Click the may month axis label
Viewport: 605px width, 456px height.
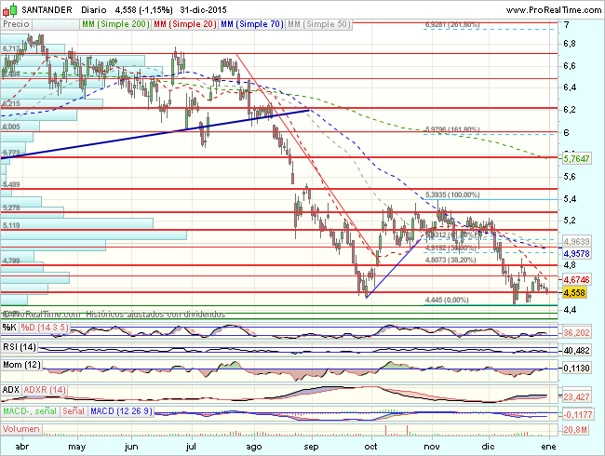[76, 447]
